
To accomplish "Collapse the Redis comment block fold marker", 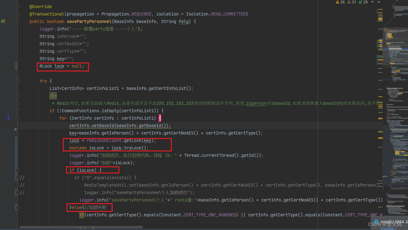I will pyautogui.click(x=17, y=96).
